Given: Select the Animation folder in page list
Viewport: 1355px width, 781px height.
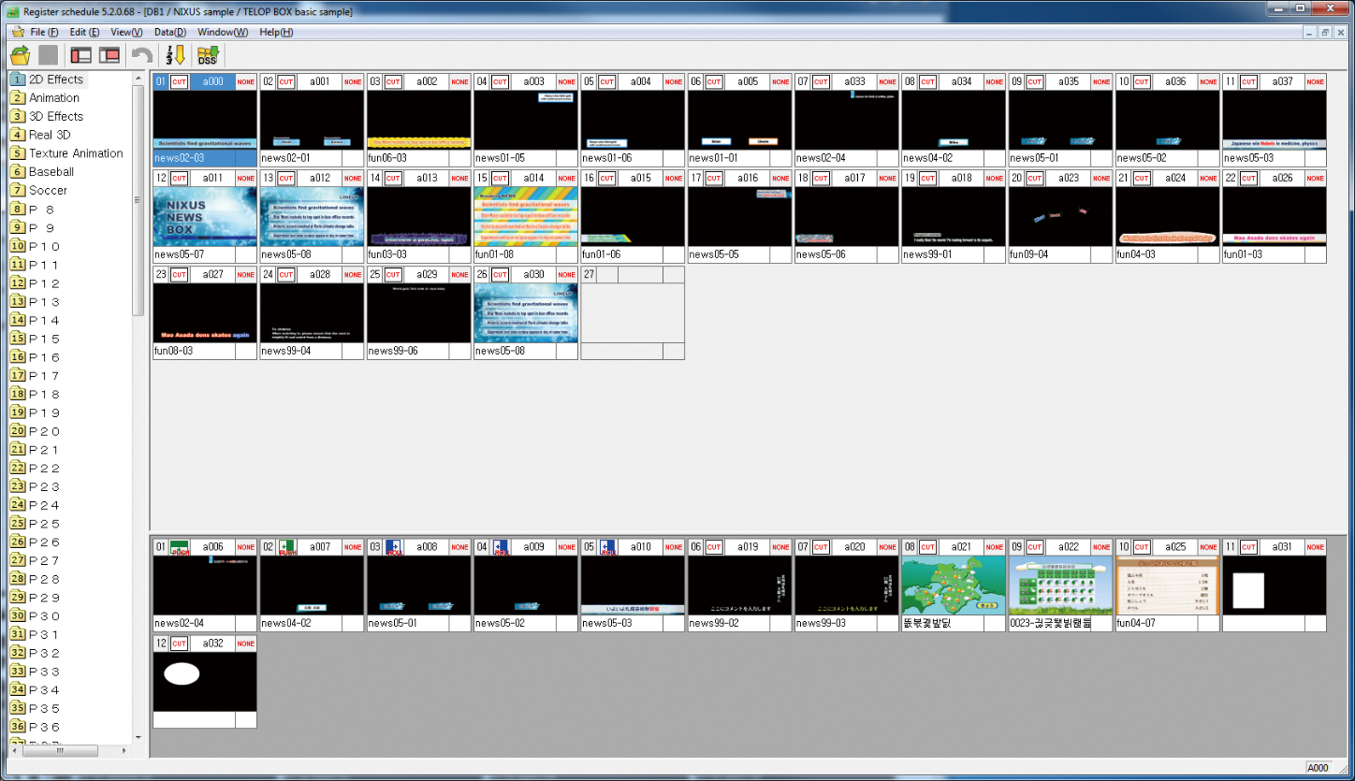Looking at the screenshot, I should tap(54, 98).
